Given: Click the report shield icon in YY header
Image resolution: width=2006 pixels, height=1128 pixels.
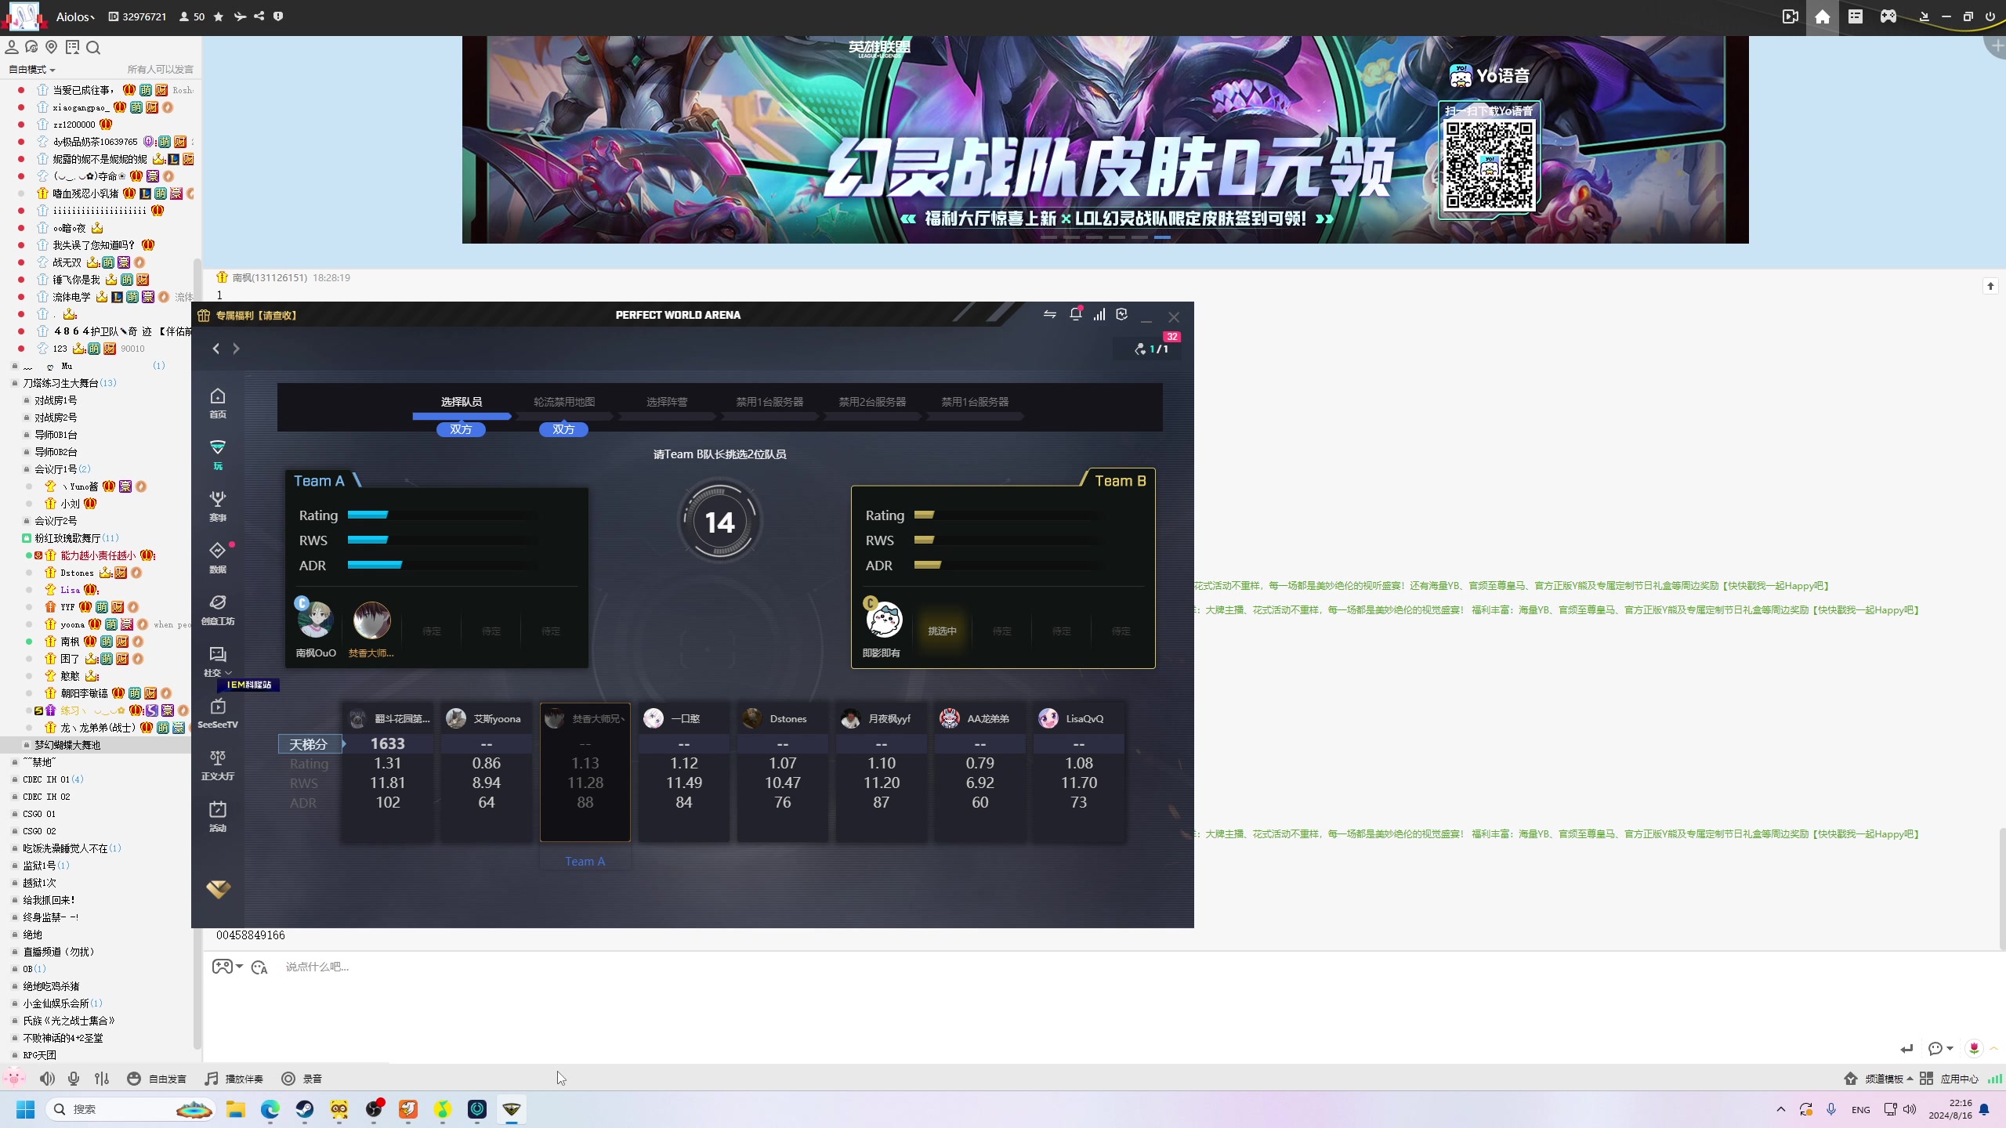Looking at the screenshot, I should 278,16.
